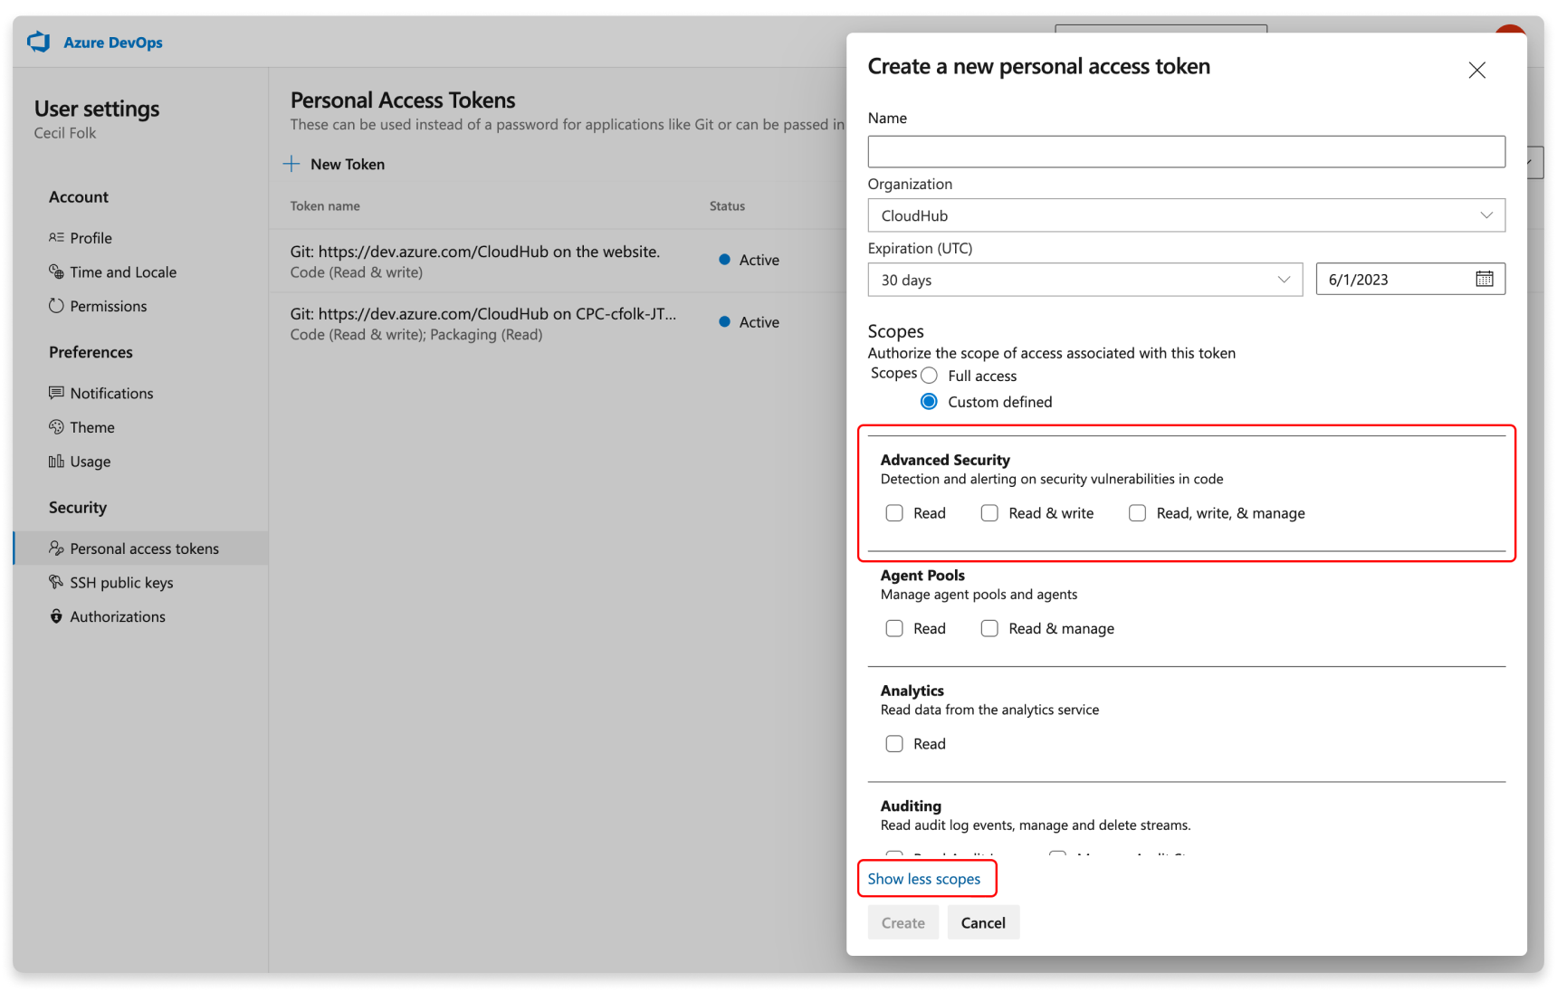Cancel the token creation

pyautogui.click(x=983, y=922)
